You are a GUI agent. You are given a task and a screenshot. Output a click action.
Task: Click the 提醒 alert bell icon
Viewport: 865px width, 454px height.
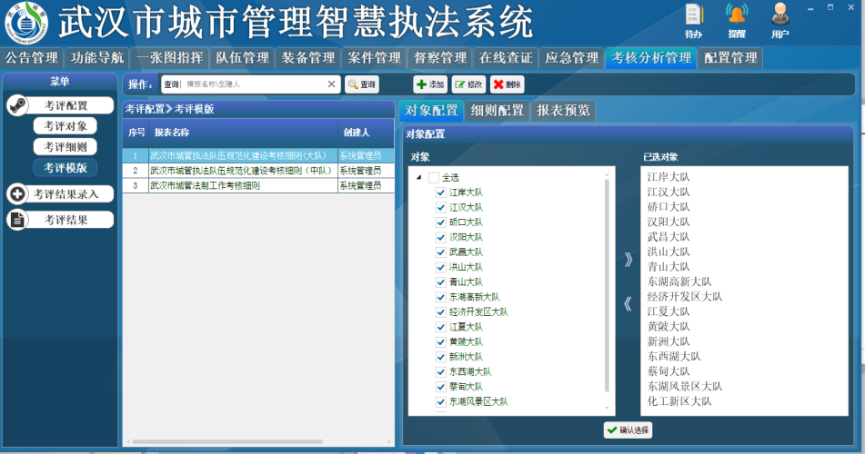(x=737, y=15)
